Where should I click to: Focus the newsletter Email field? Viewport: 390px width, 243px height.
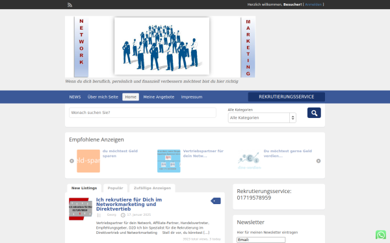(261, 240)
